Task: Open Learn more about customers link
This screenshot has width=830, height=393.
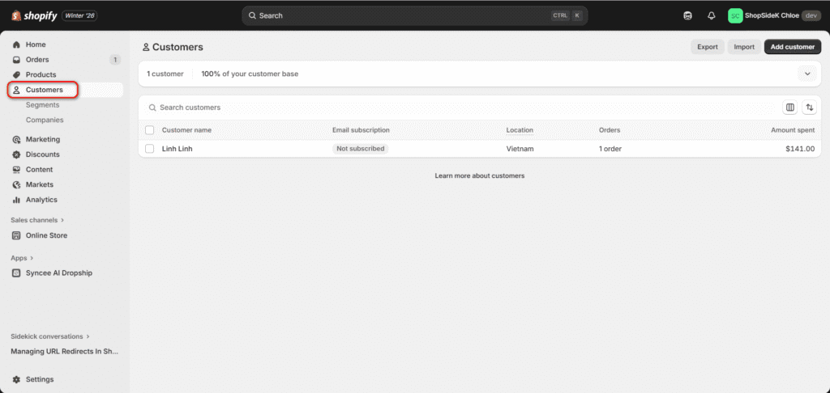Action: [x=479, y=175]
